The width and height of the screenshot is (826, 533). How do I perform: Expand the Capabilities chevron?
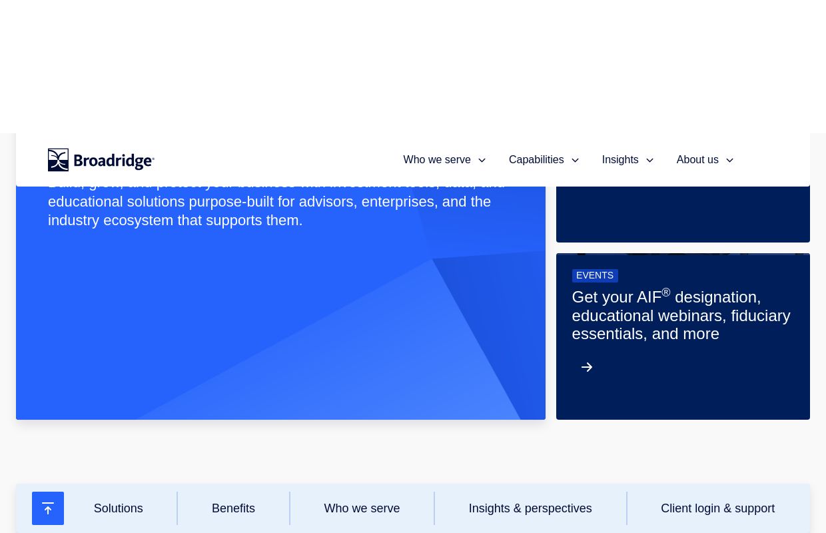click(575, 161)
